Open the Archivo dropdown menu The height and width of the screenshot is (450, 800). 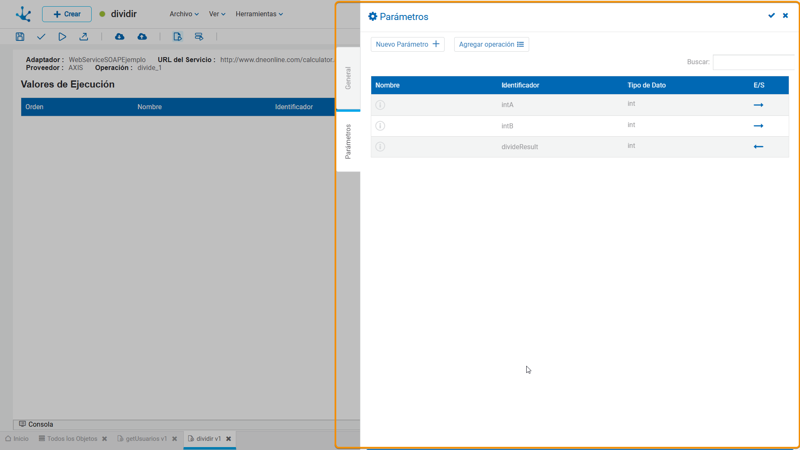[x=184, y=14]
